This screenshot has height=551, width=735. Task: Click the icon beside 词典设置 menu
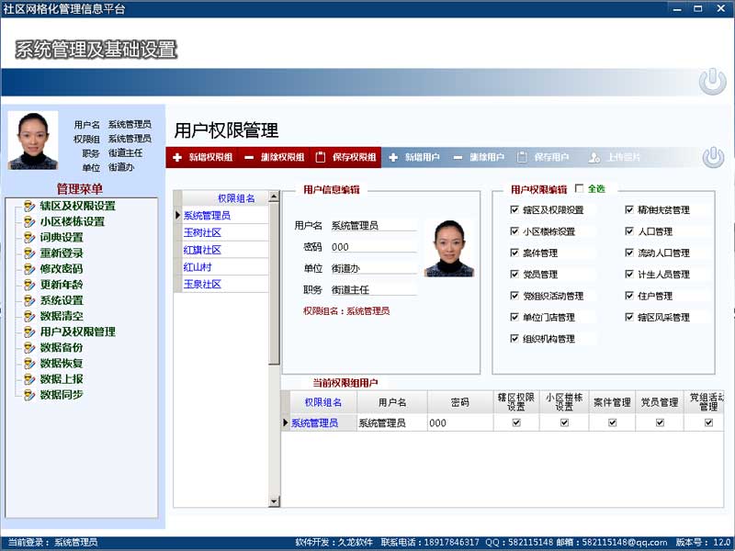(29, 237)
